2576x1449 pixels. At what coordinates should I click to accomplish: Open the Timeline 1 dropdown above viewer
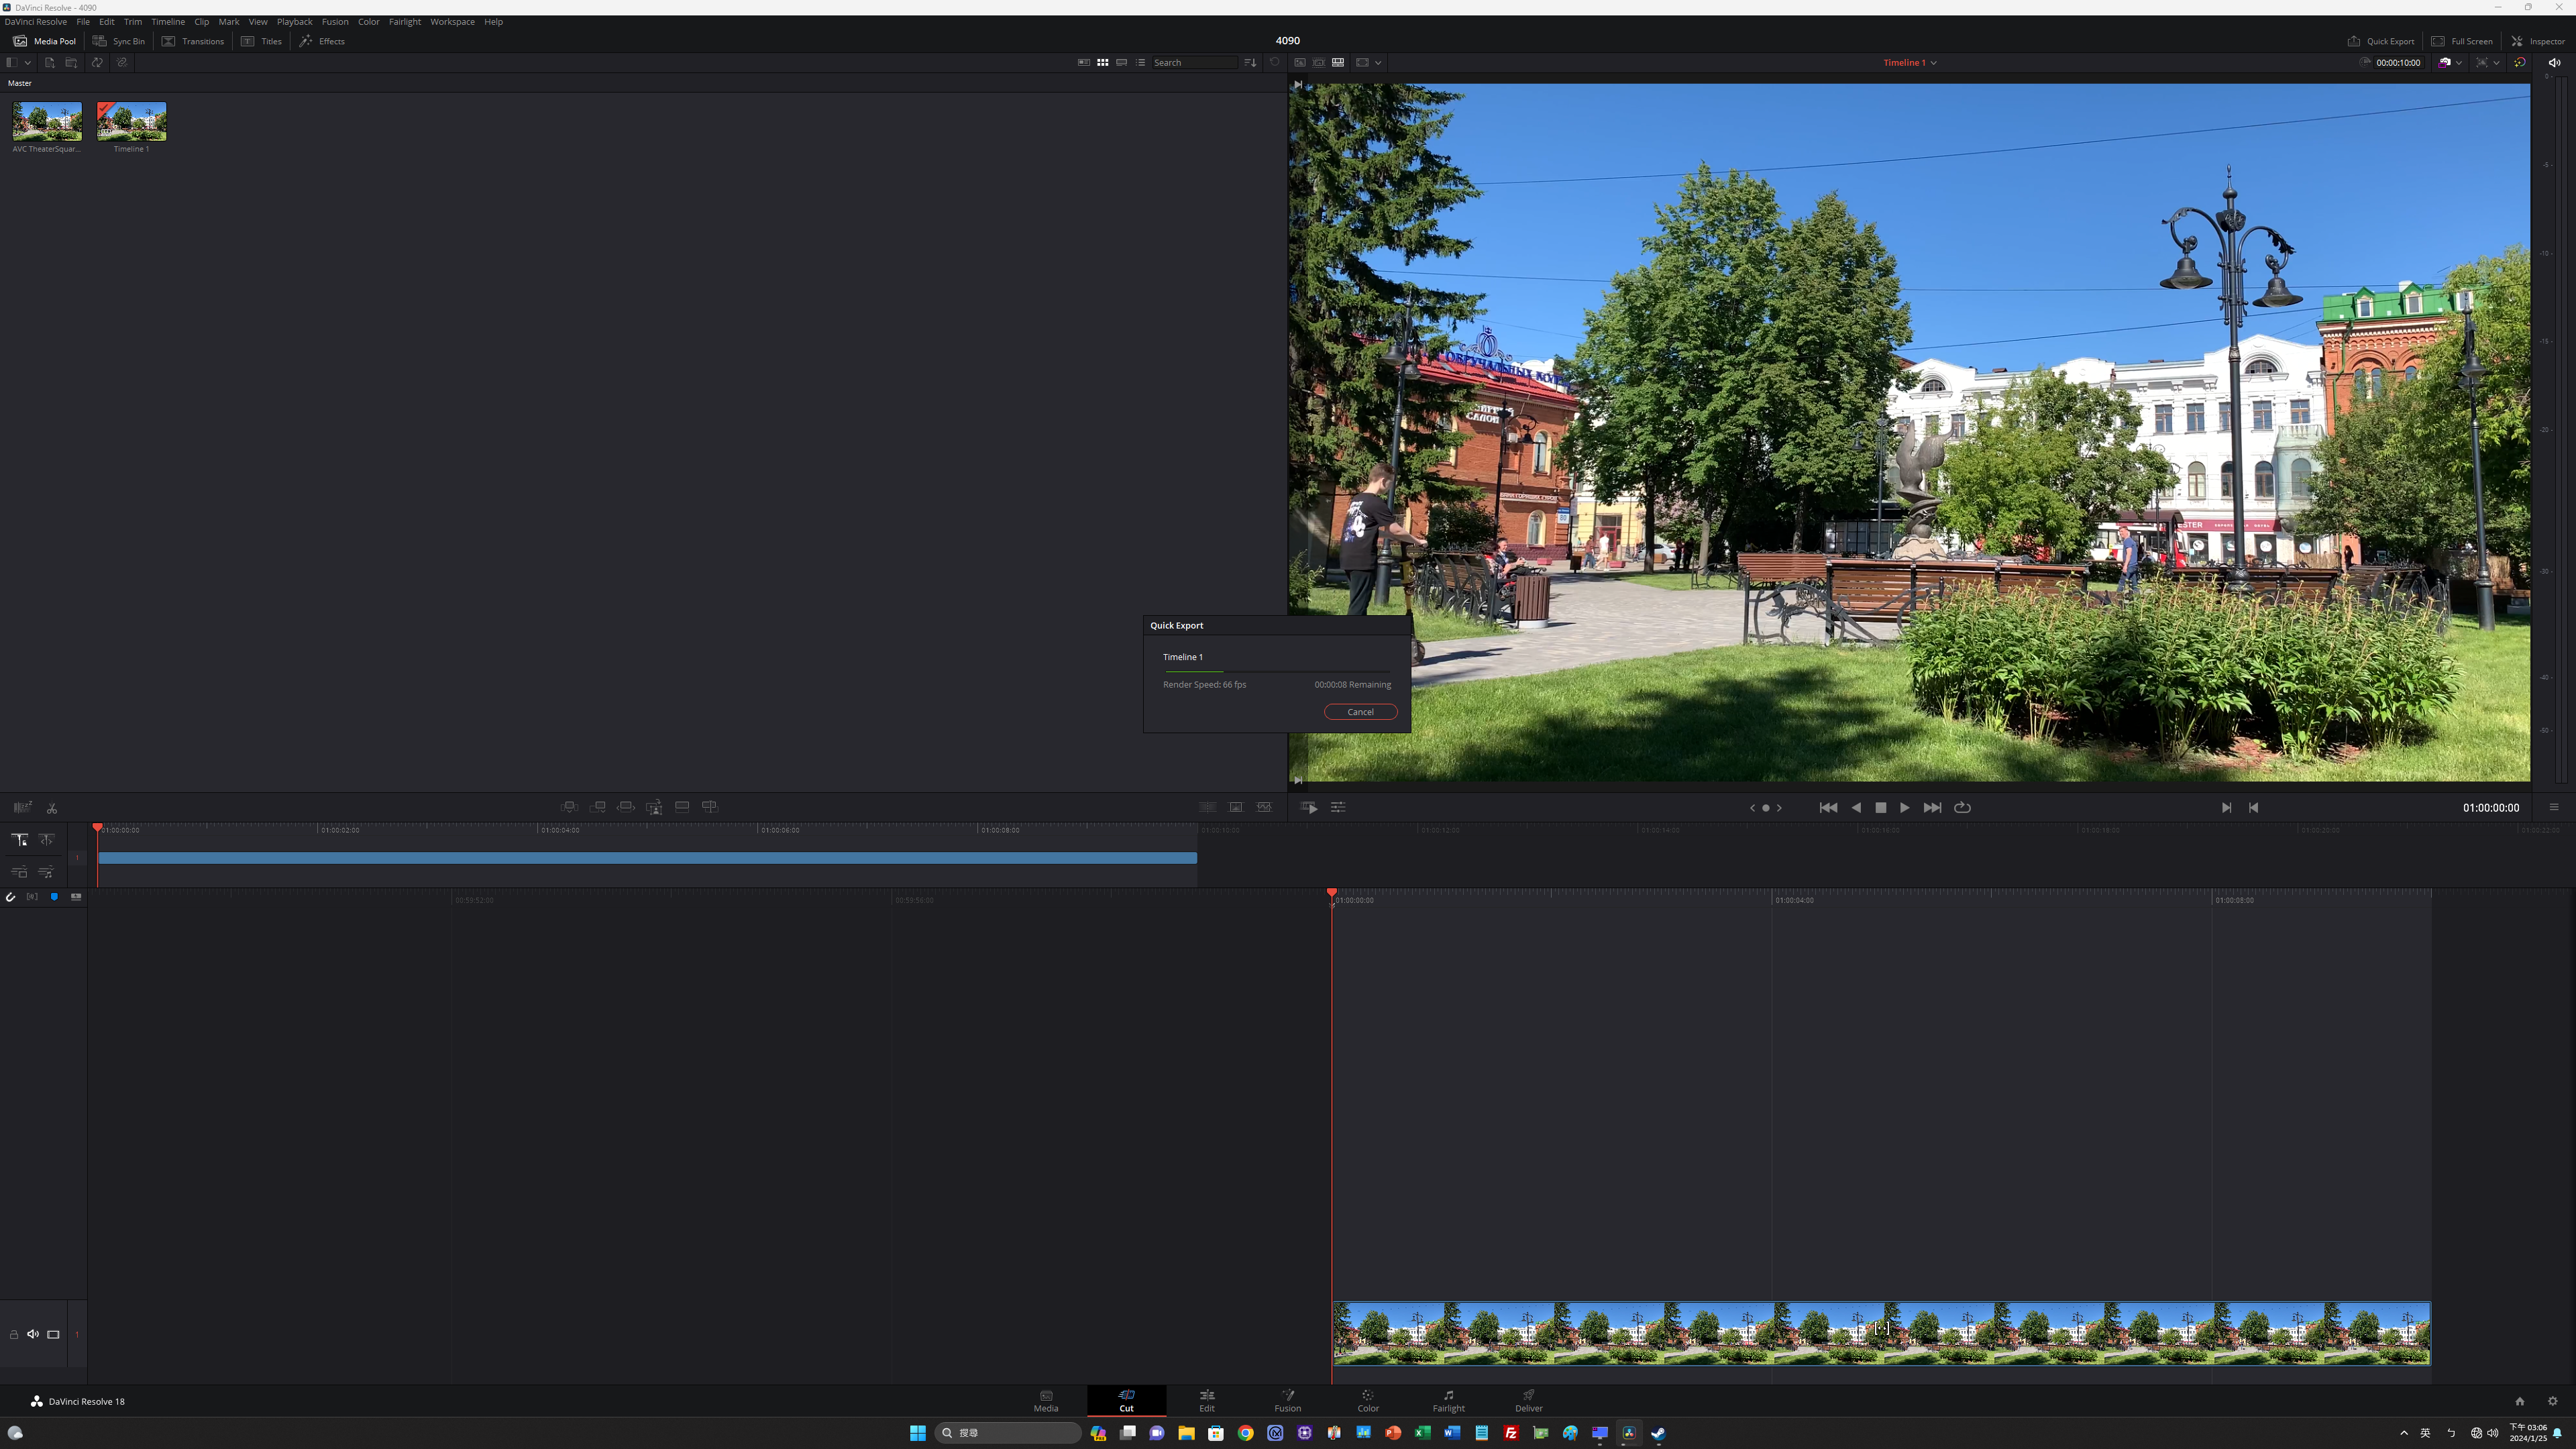coord(1910,62)
